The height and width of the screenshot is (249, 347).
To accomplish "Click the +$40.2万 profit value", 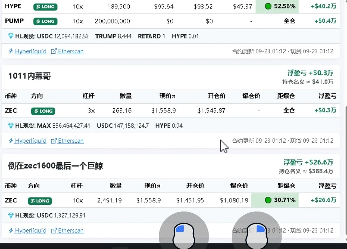I will [324, 6].
